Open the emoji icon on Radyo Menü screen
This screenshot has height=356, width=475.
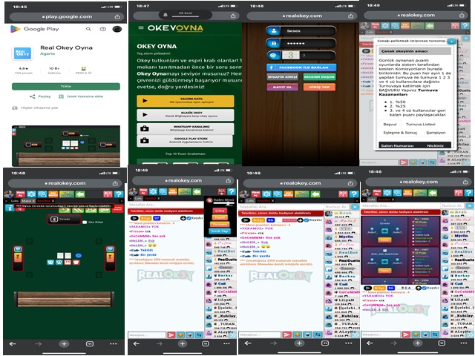coord(180,334)
